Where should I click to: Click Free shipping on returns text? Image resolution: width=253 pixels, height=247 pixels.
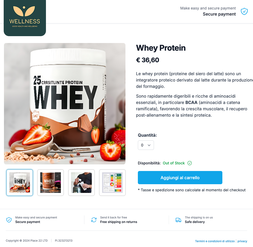point(119,222)
